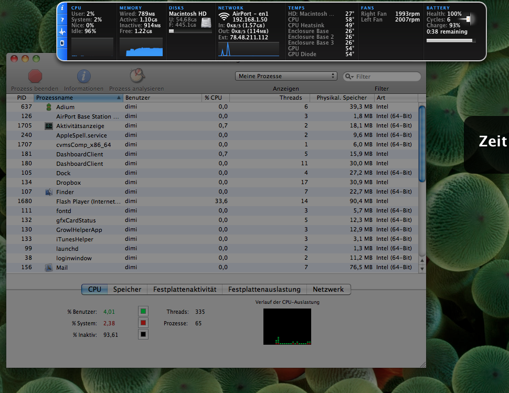Select the AppleSpell.service process row
Image resolution: width=509 pixels, height=393 pixels.
coord(213,135)
